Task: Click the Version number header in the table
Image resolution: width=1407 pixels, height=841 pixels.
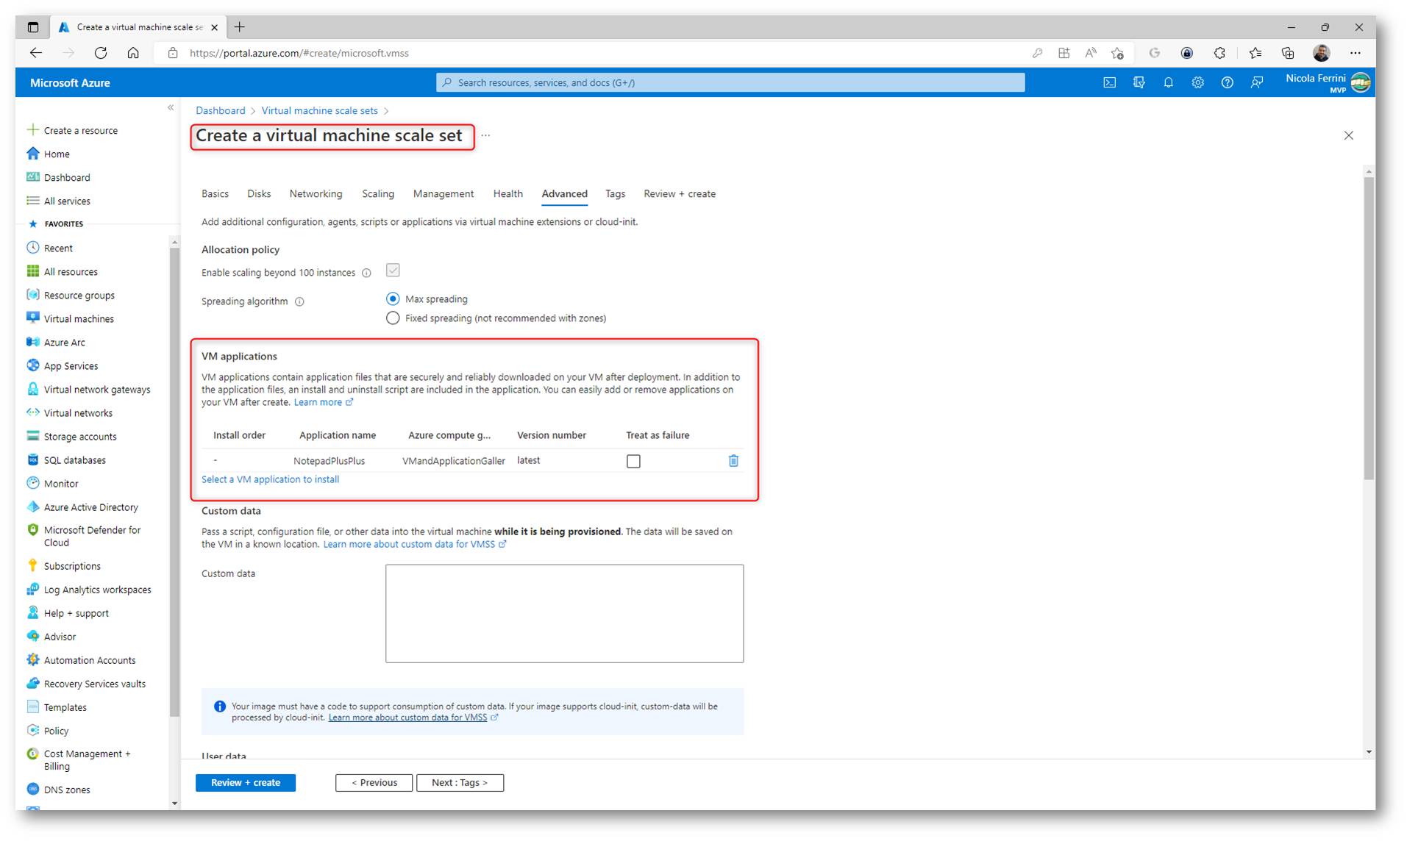Action: coord(552,436)
